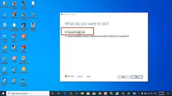The height and width of the screenshot is (96, 172).
Task: Open the GANESH PHOTO desktop image
Action: pyautogui.click(x=33, y=27)
